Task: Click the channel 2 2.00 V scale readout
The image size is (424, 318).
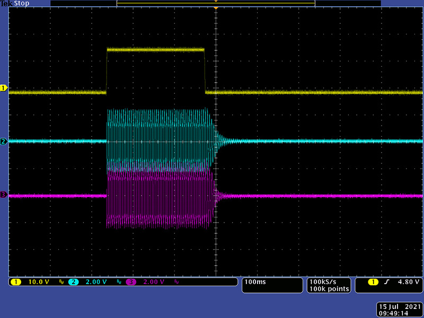Action: [95, 282]
